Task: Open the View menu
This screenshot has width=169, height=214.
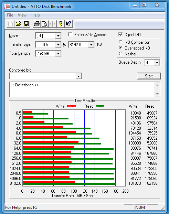Action: pyautogui.click(x=22, y=15)
